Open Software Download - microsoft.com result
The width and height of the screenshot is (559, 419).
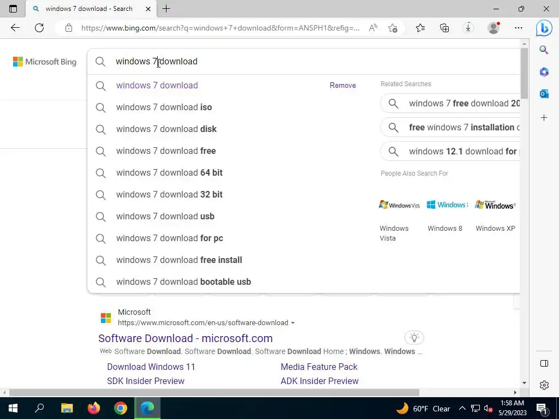[x=186, y=338]
